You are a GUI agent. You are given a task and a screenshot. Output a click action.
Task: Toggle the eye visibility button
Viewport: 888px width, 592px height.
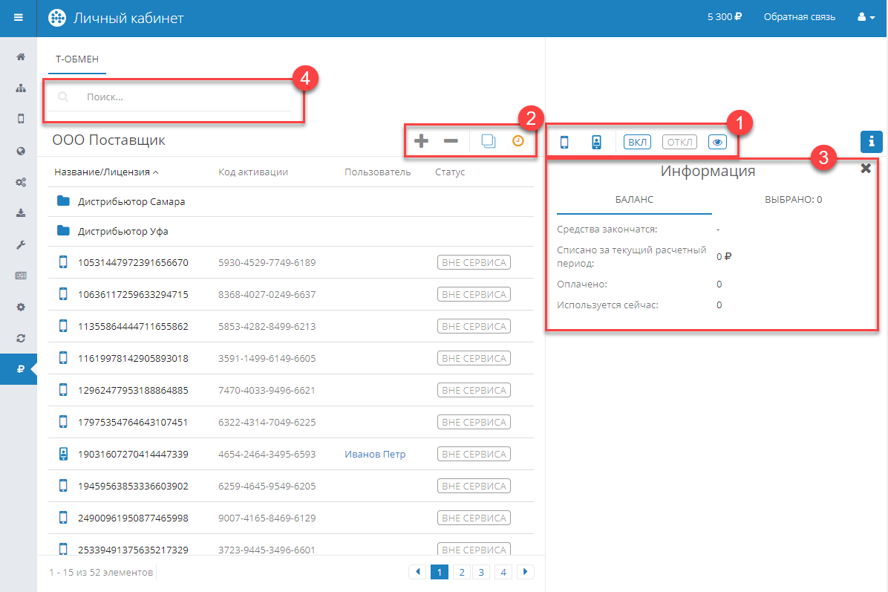coord(717,143)
